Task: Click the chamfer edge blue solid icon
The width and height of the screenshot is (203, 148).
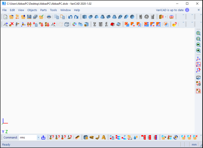Action: click(x=118, y=24)
